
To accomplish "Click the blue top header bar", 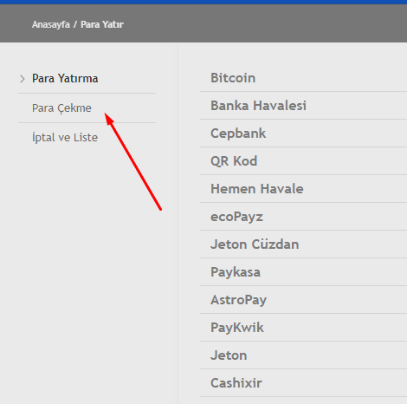I will click(x=203, y=2).
